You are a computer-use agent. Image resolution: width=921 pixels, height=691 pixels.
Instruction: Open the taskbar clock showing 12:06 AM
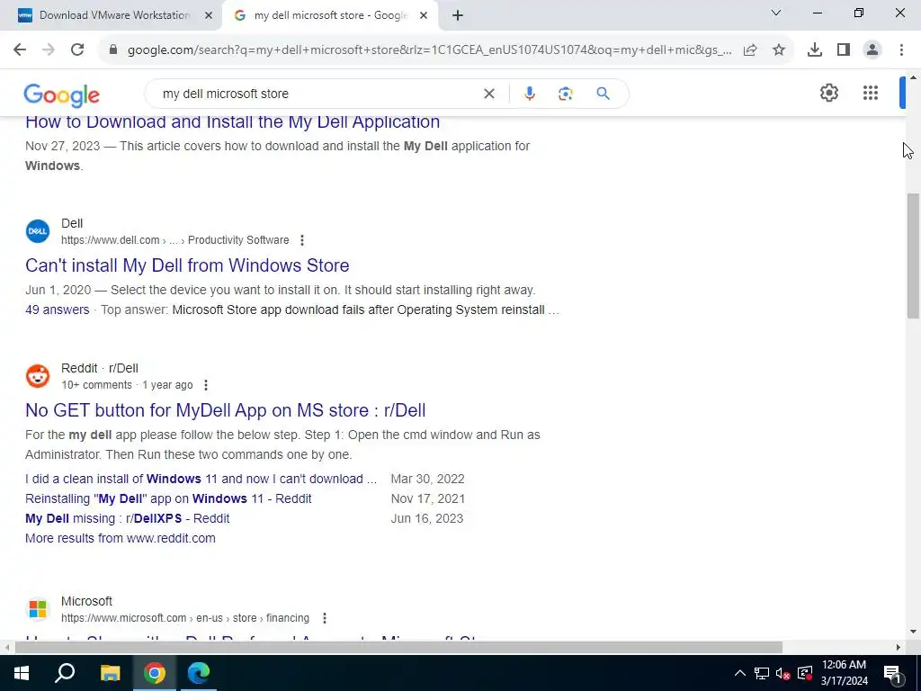pos(844,673)
